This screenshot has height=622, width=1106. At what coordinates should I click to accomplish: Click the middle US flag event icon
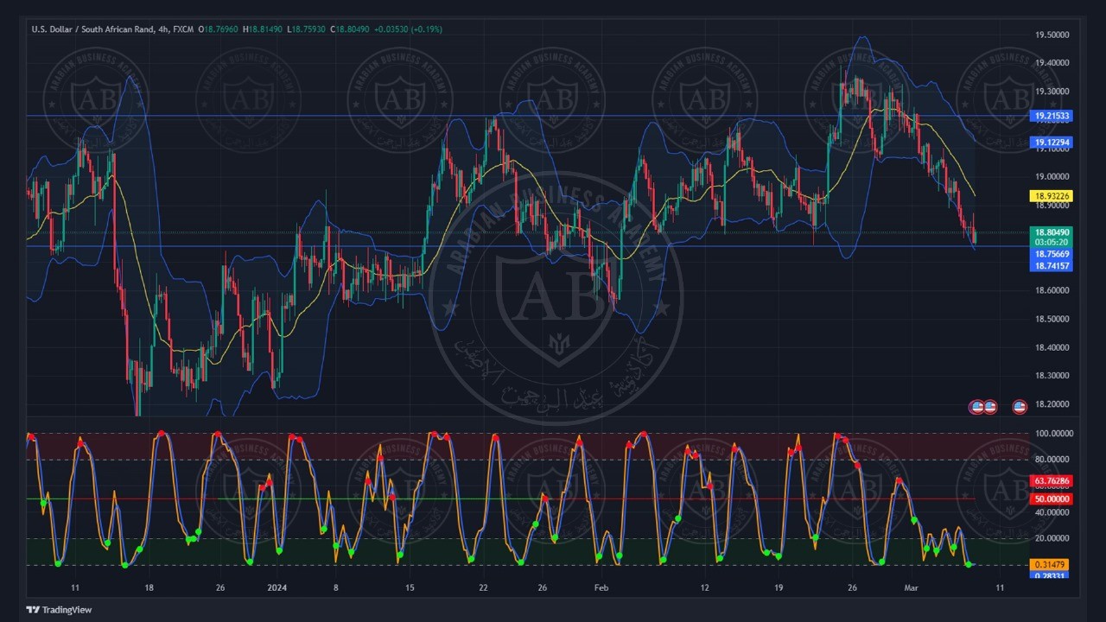[x=990, y=406]
